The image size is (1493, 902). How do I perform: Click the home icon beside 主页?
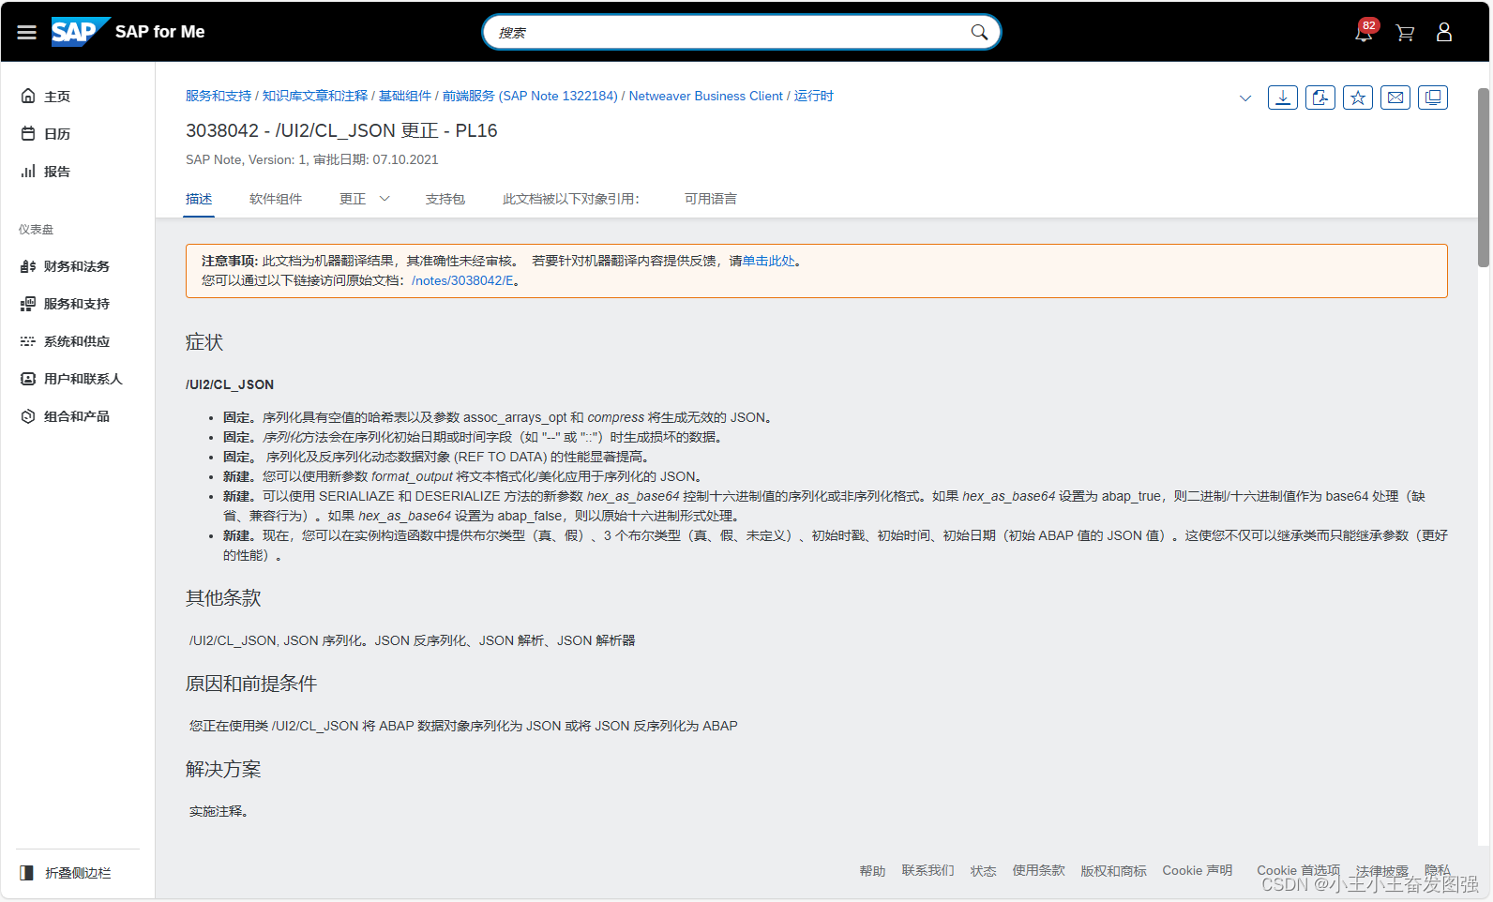pos(28,96)
